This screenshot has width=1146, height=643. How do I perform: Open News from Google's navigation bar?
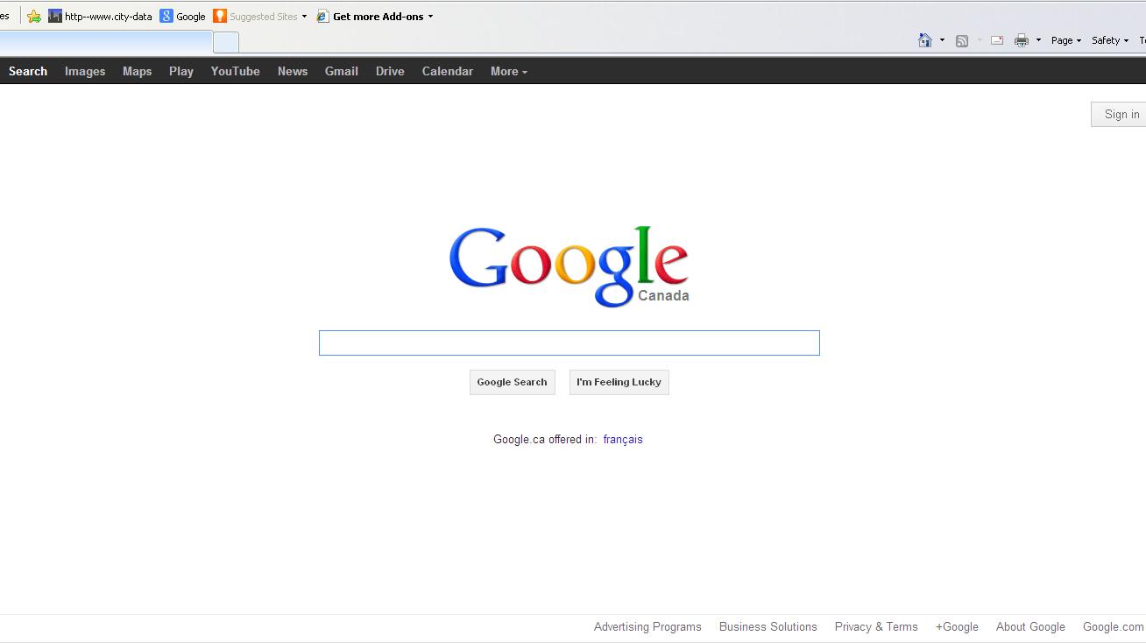point(293,71)
